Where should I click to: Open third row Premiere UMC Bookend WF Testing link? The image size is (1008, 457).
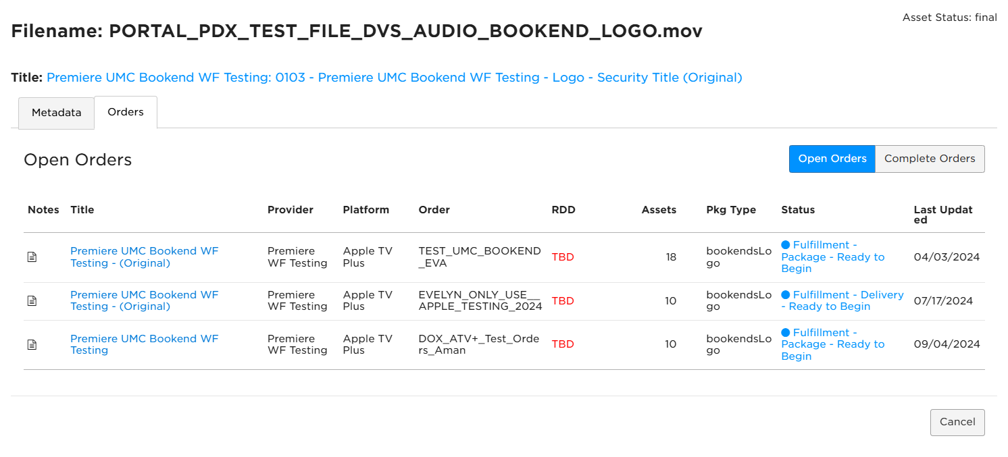tap(145, 344)
